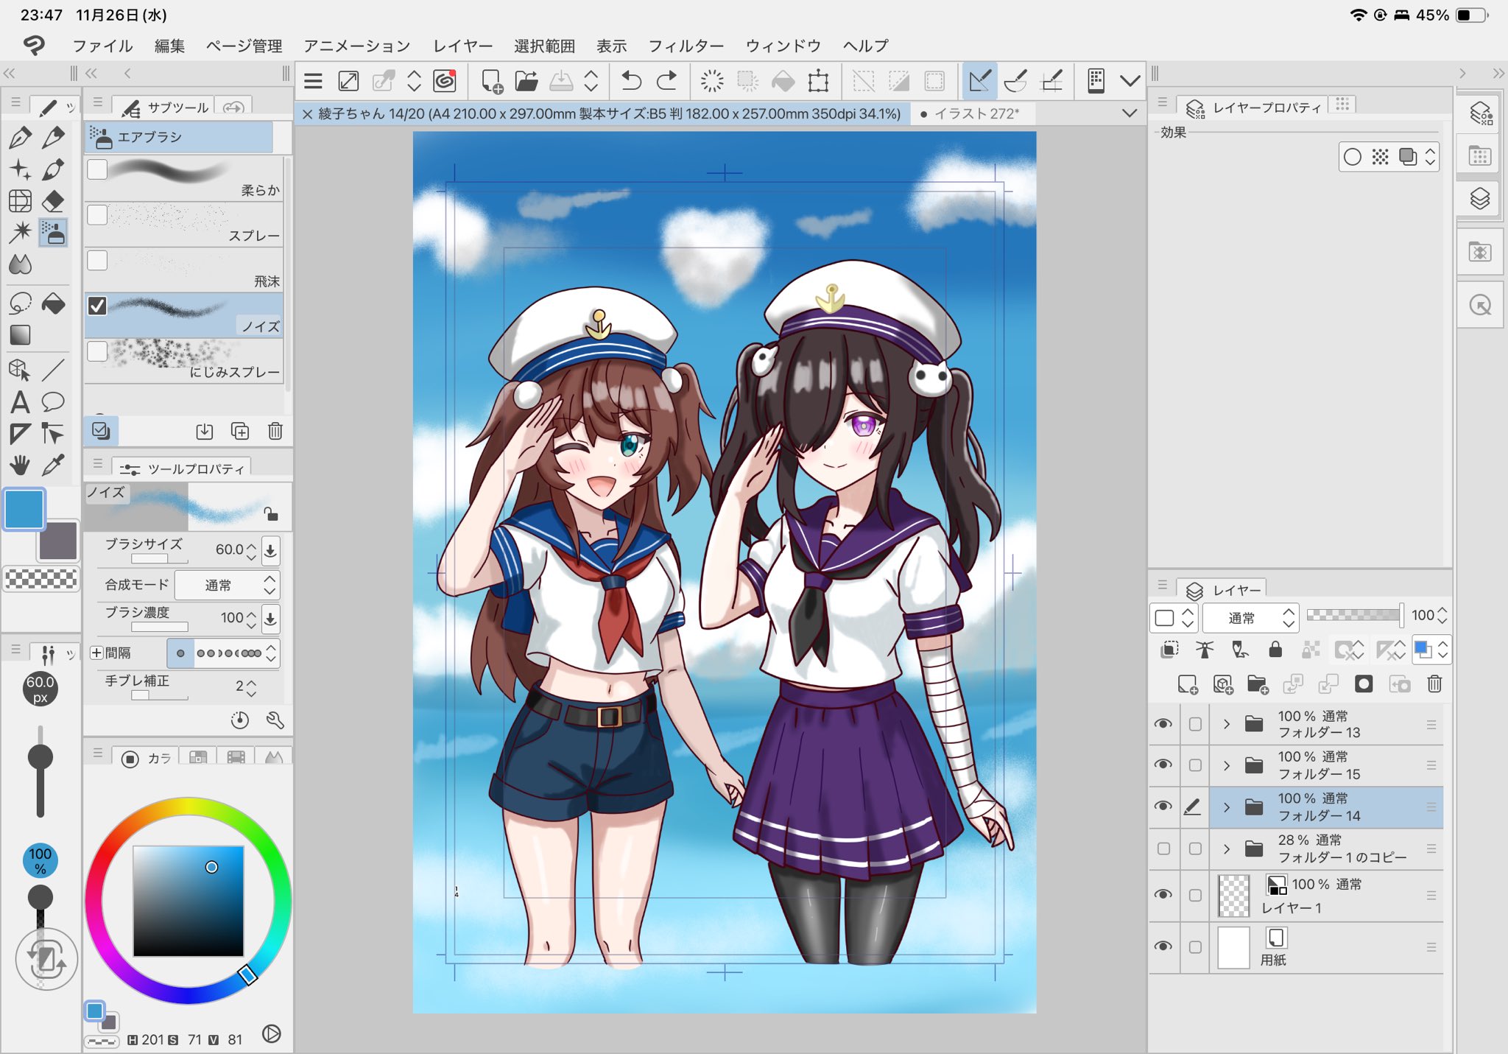Click the delete layer trash icon
The width and height of the screenshot is (1508, 1054).
(1434, 684)
